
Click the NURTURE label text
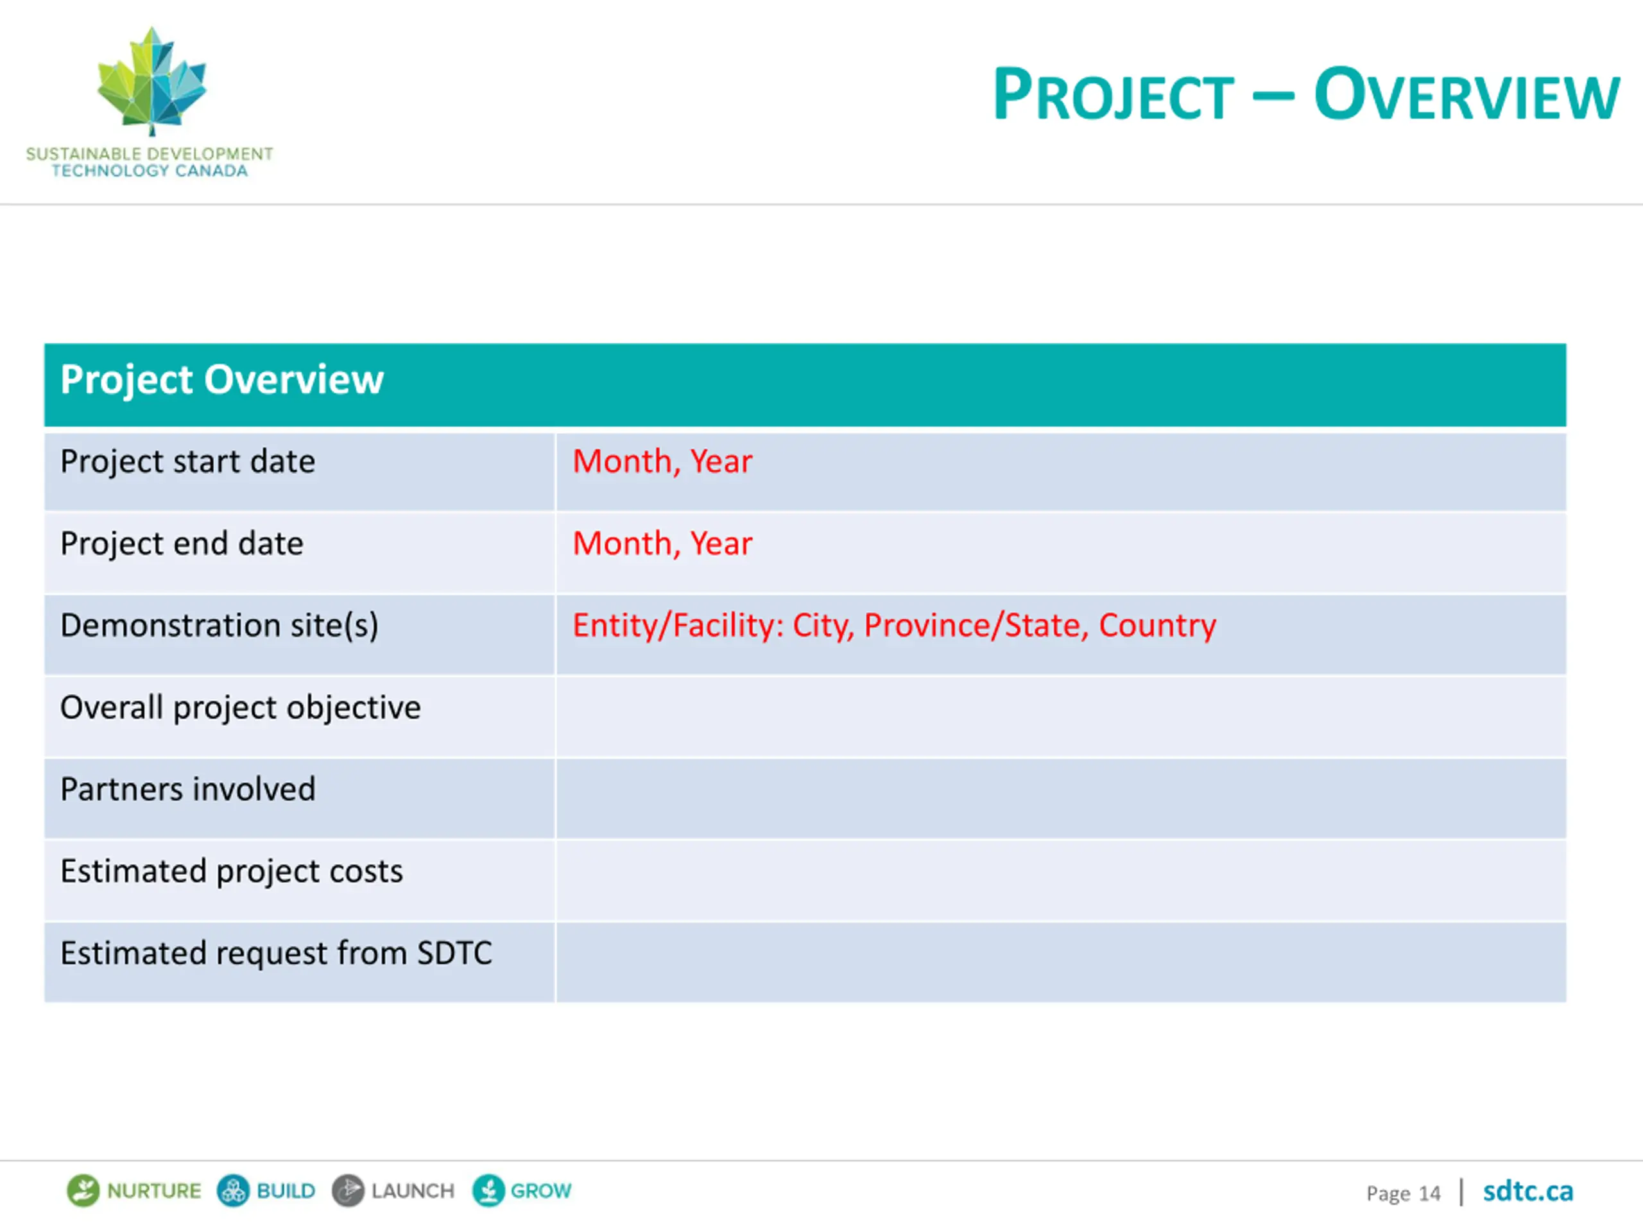click(x=154, y=1190)
